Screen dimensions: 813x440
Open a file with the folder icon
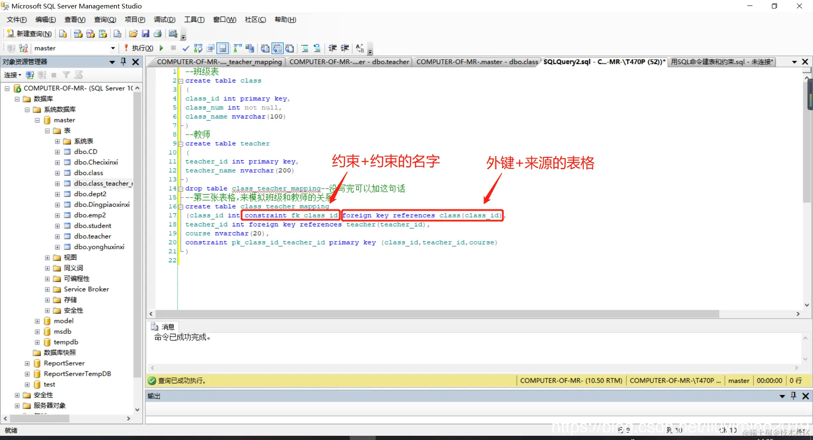click(x=133, y=34)
